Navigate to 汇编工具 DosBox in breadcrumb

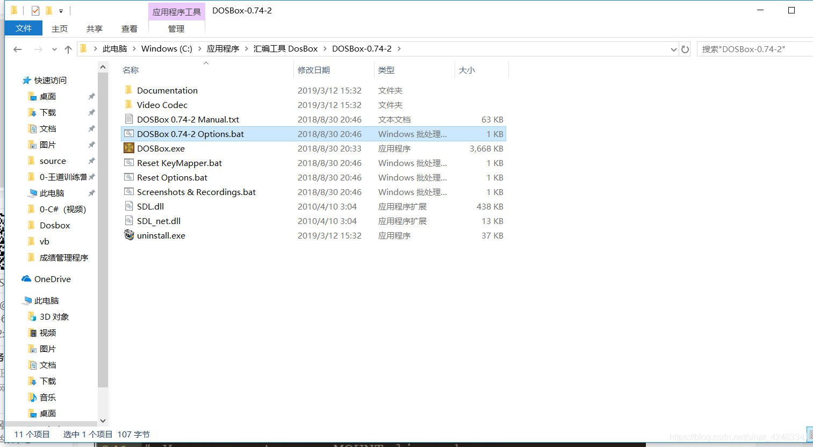(x=286, y=49)
